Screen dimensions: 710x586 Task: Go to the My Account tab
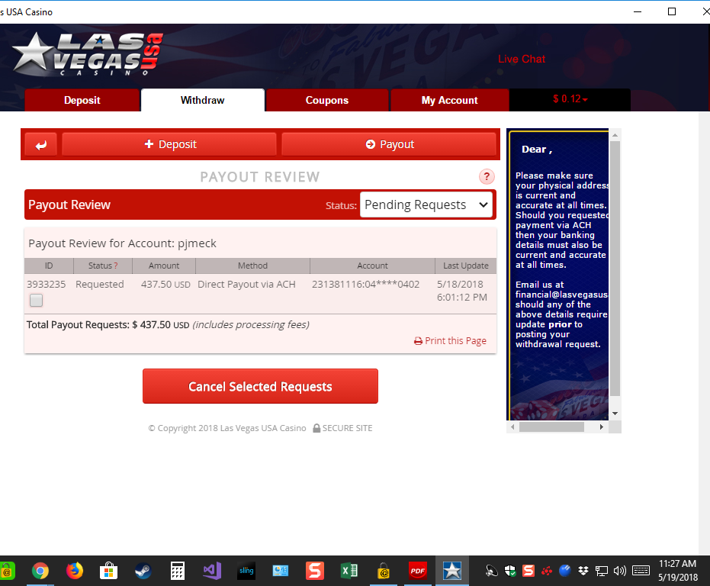click(x=450, y=100)
